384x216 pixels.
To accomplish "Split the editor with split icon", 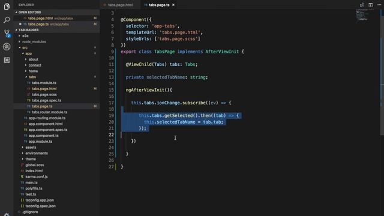I will [x=371, y=5].
